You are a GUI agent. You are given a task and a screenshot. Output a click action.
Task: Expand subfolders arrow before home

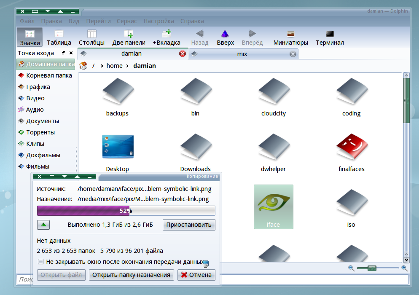tap(102, 66)
